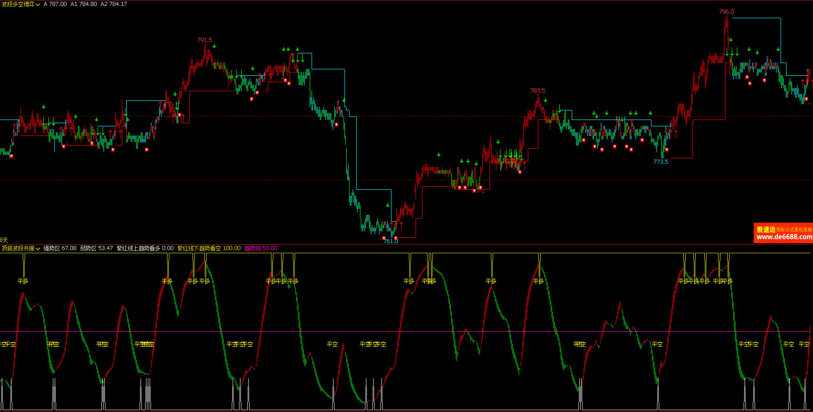Click the first 平多 signal label on the left
The image size is (813, 412).
pyautogui.click(x=23, y=281)
